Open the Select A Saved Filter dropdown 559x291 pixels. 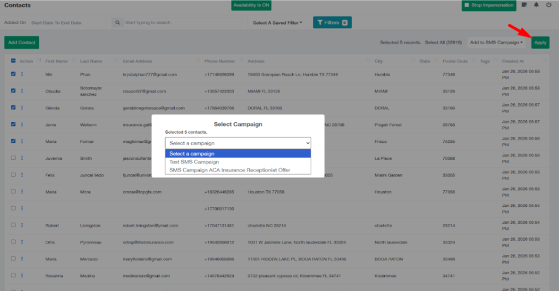coord(277,23)
